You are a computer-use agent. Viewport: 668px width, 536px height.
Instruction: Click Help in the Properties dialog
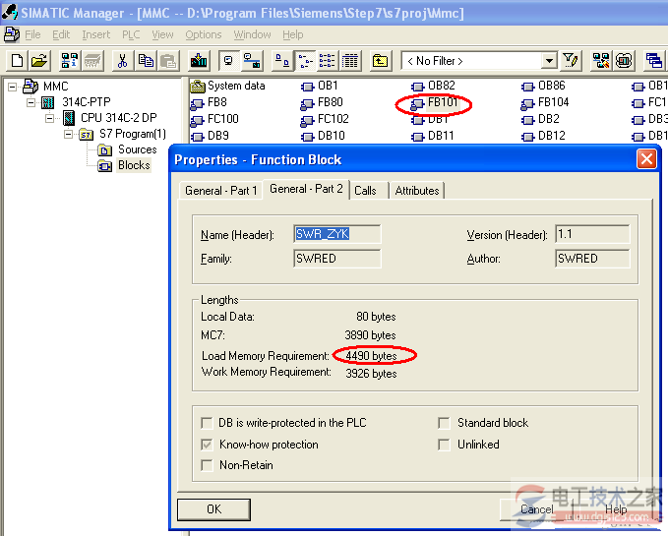tap(616, 509)
